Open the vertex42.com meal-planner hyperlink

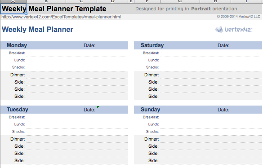[x=61, y=17]
